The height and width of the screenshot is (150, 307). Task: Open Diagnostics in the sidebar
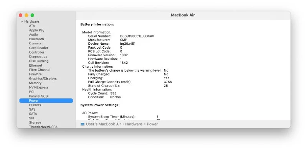pos(38,57)
